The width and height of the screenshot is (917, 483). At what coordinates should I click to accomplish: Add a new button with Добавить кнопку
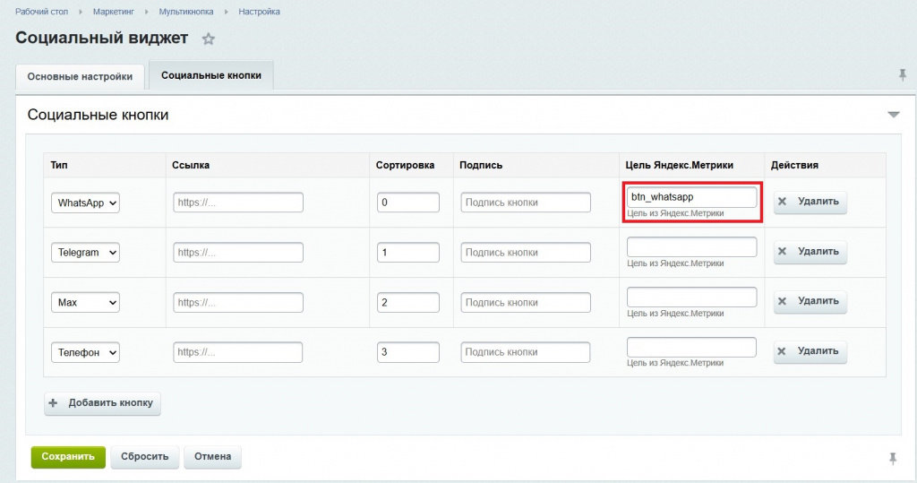[x=103, y=403]
